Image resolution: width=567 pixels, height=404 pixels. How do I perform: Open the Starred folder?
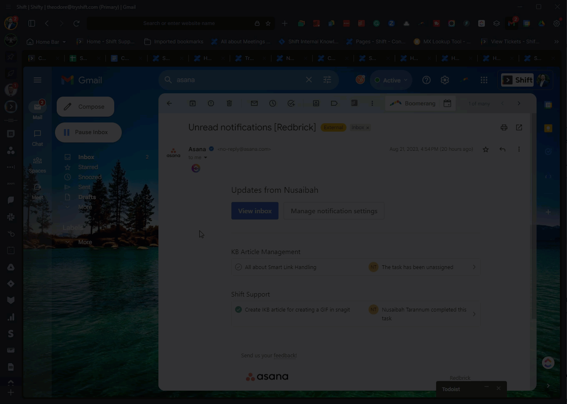click(x=88, y=167)
